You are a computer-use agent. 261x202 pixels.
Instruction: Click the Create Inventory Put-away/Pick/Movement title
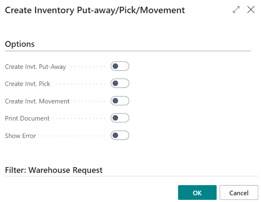tap(95, 10)
